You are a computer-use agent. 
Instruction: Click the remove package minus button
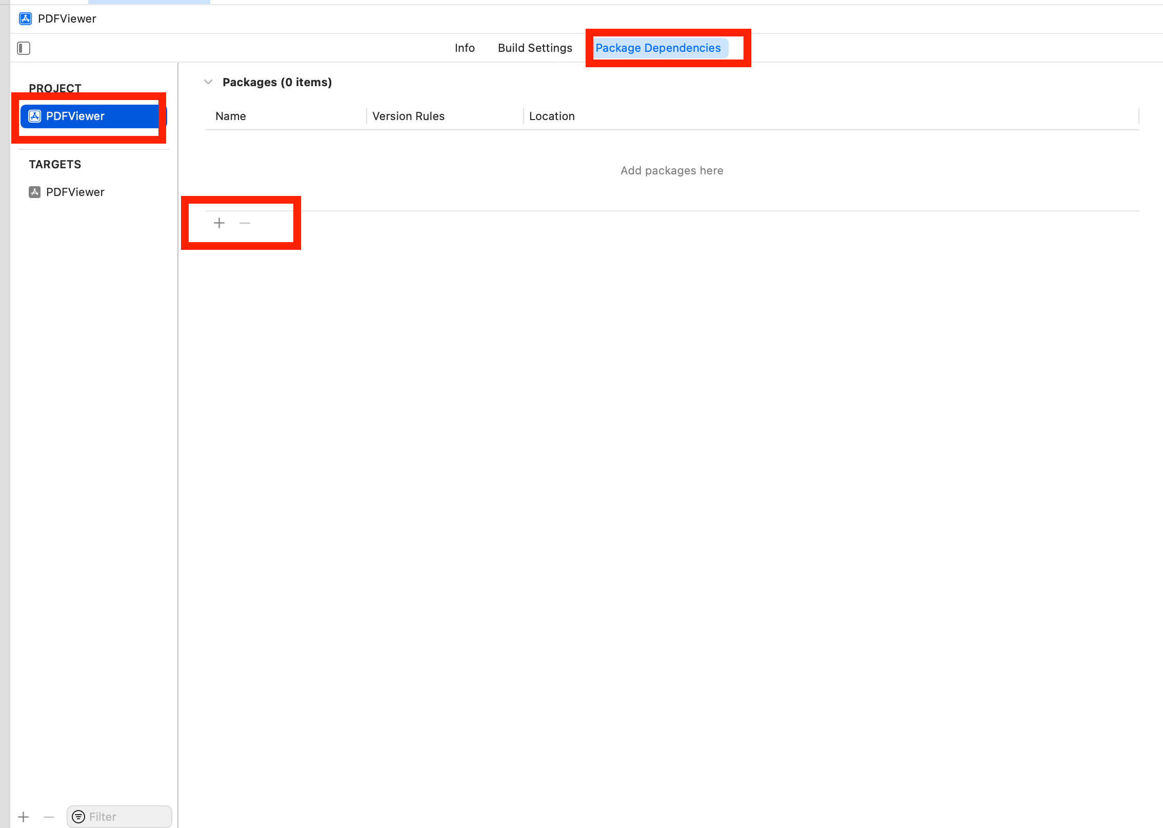pos(245,223)
